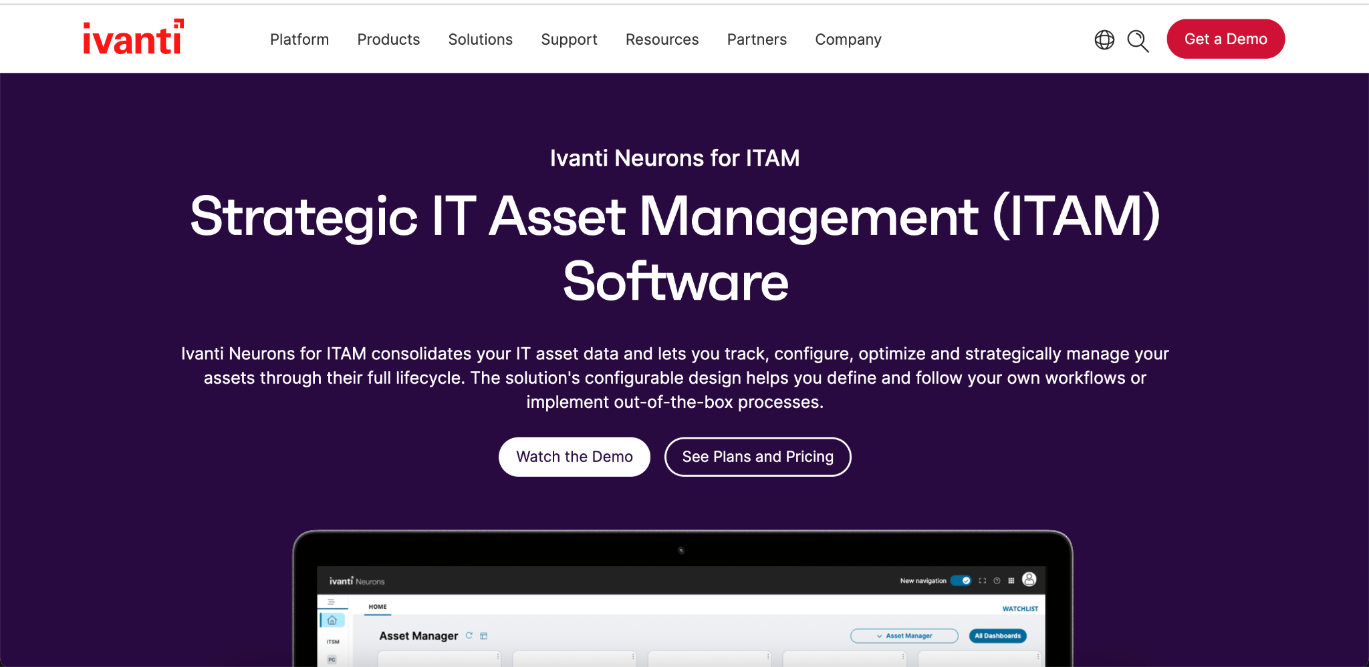
Task: Click the home icon in the Neurons sidebar
Action: point(332,620)
